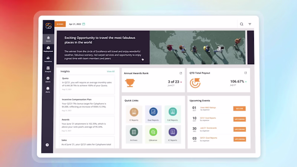Click UPCOMING for Q4'21 Goal Reports

(239, 139)
